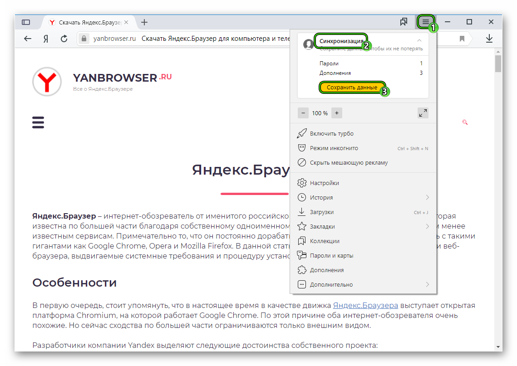Click the rocket turbo icon
Image resolution: width=517 pixels, height=366 pixels.
[302, 133]
